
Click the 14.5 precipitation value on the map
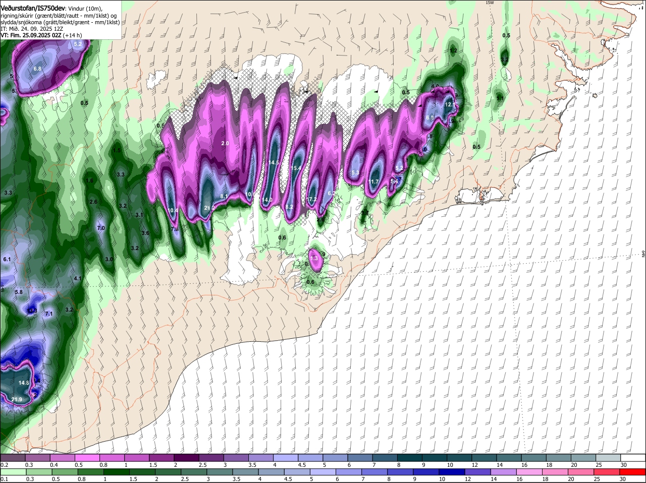click(x=274, y=162)
